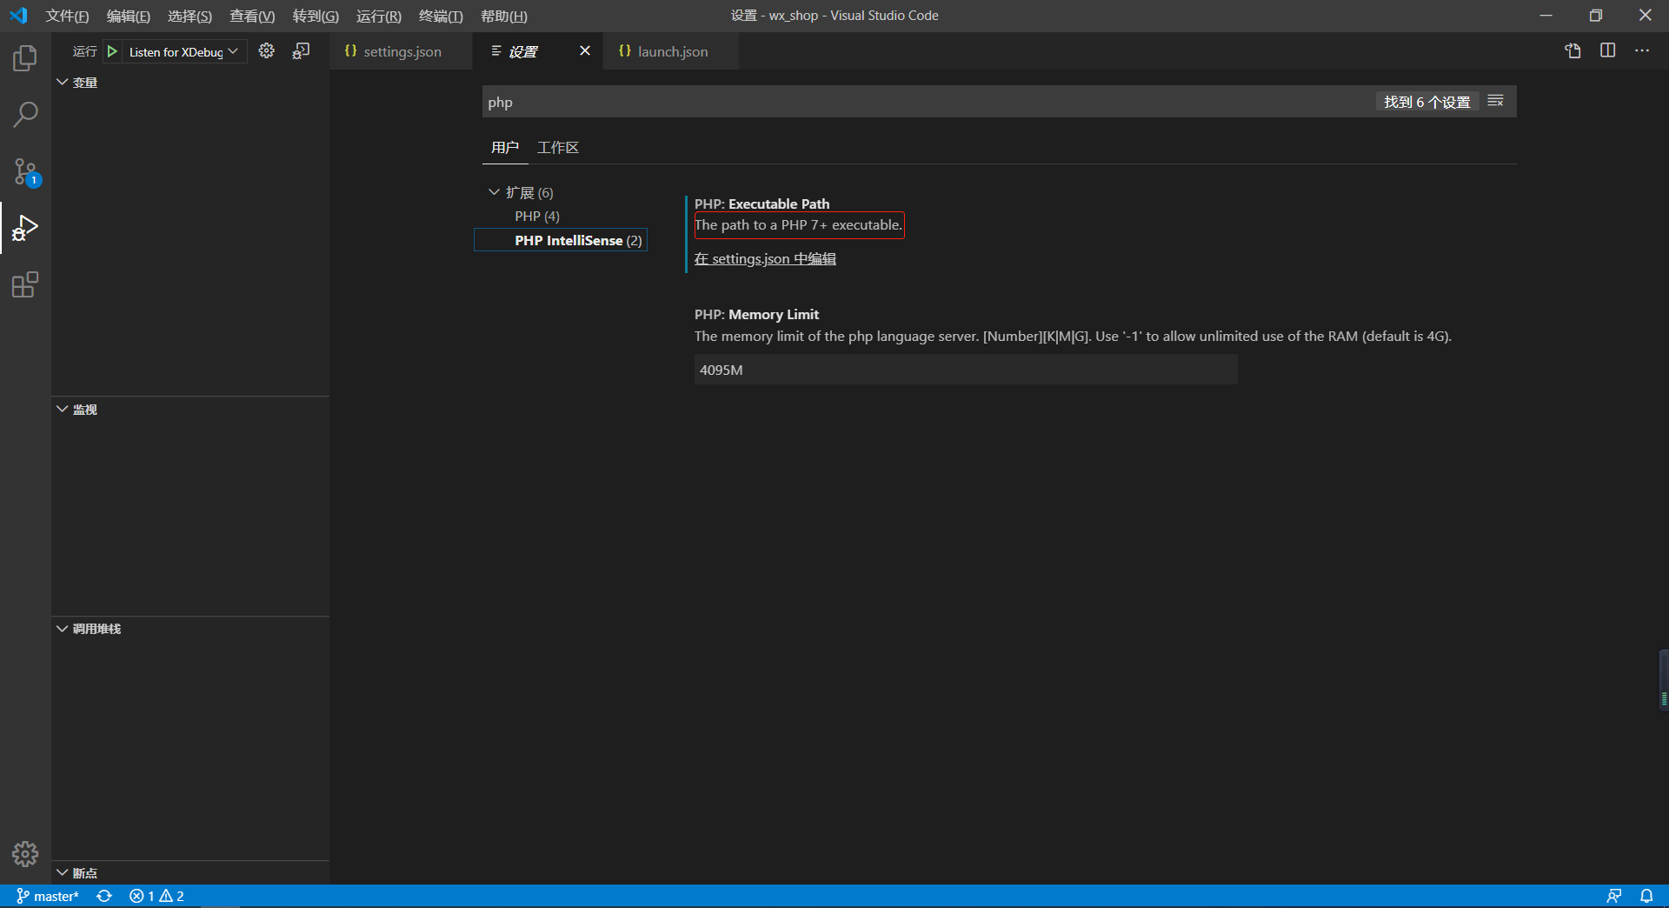Open the 选择(S) menu
Viewport: 1669px width, 908px height.
pyautogui.click(x=190, y=16)
